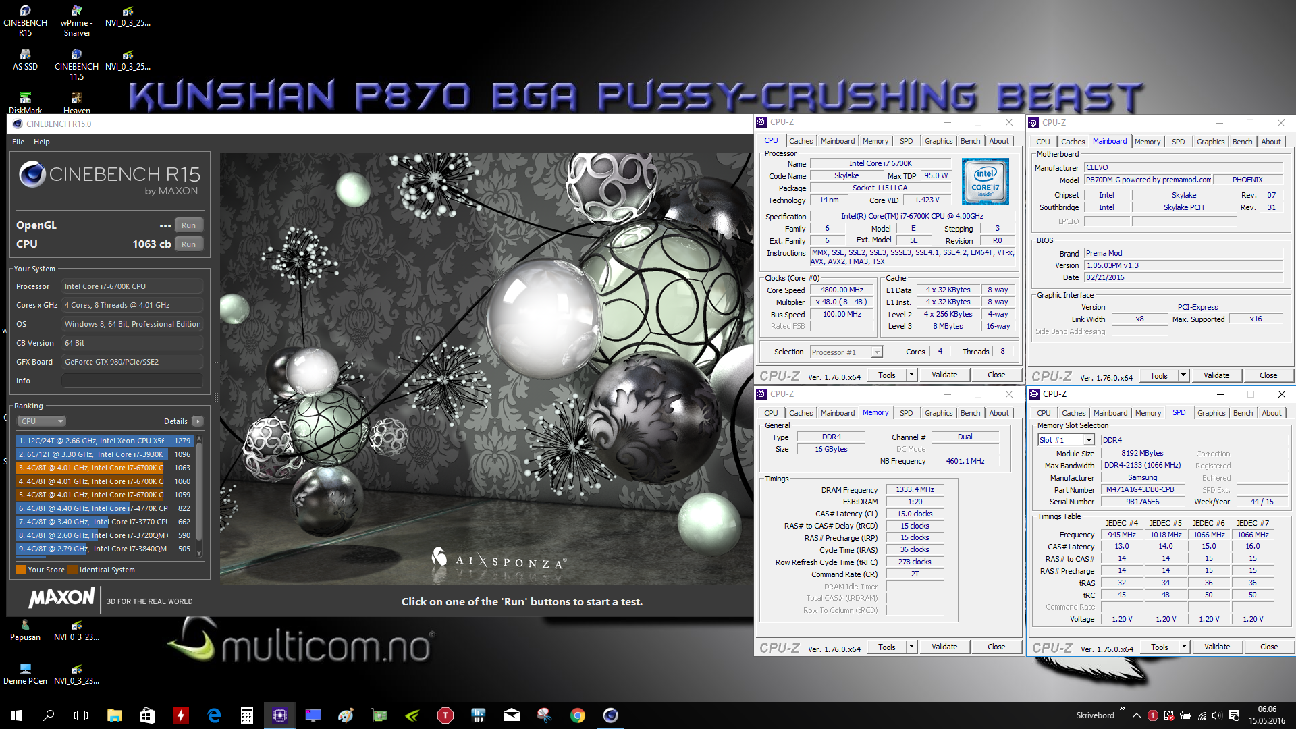Open the Windows Start menu

(16, 715)
